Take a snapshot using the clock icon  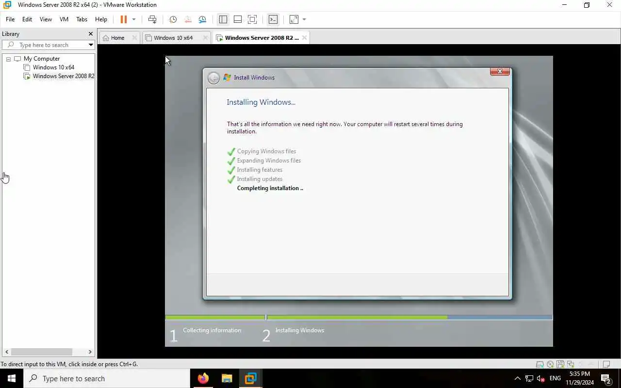tap(173, 19)
